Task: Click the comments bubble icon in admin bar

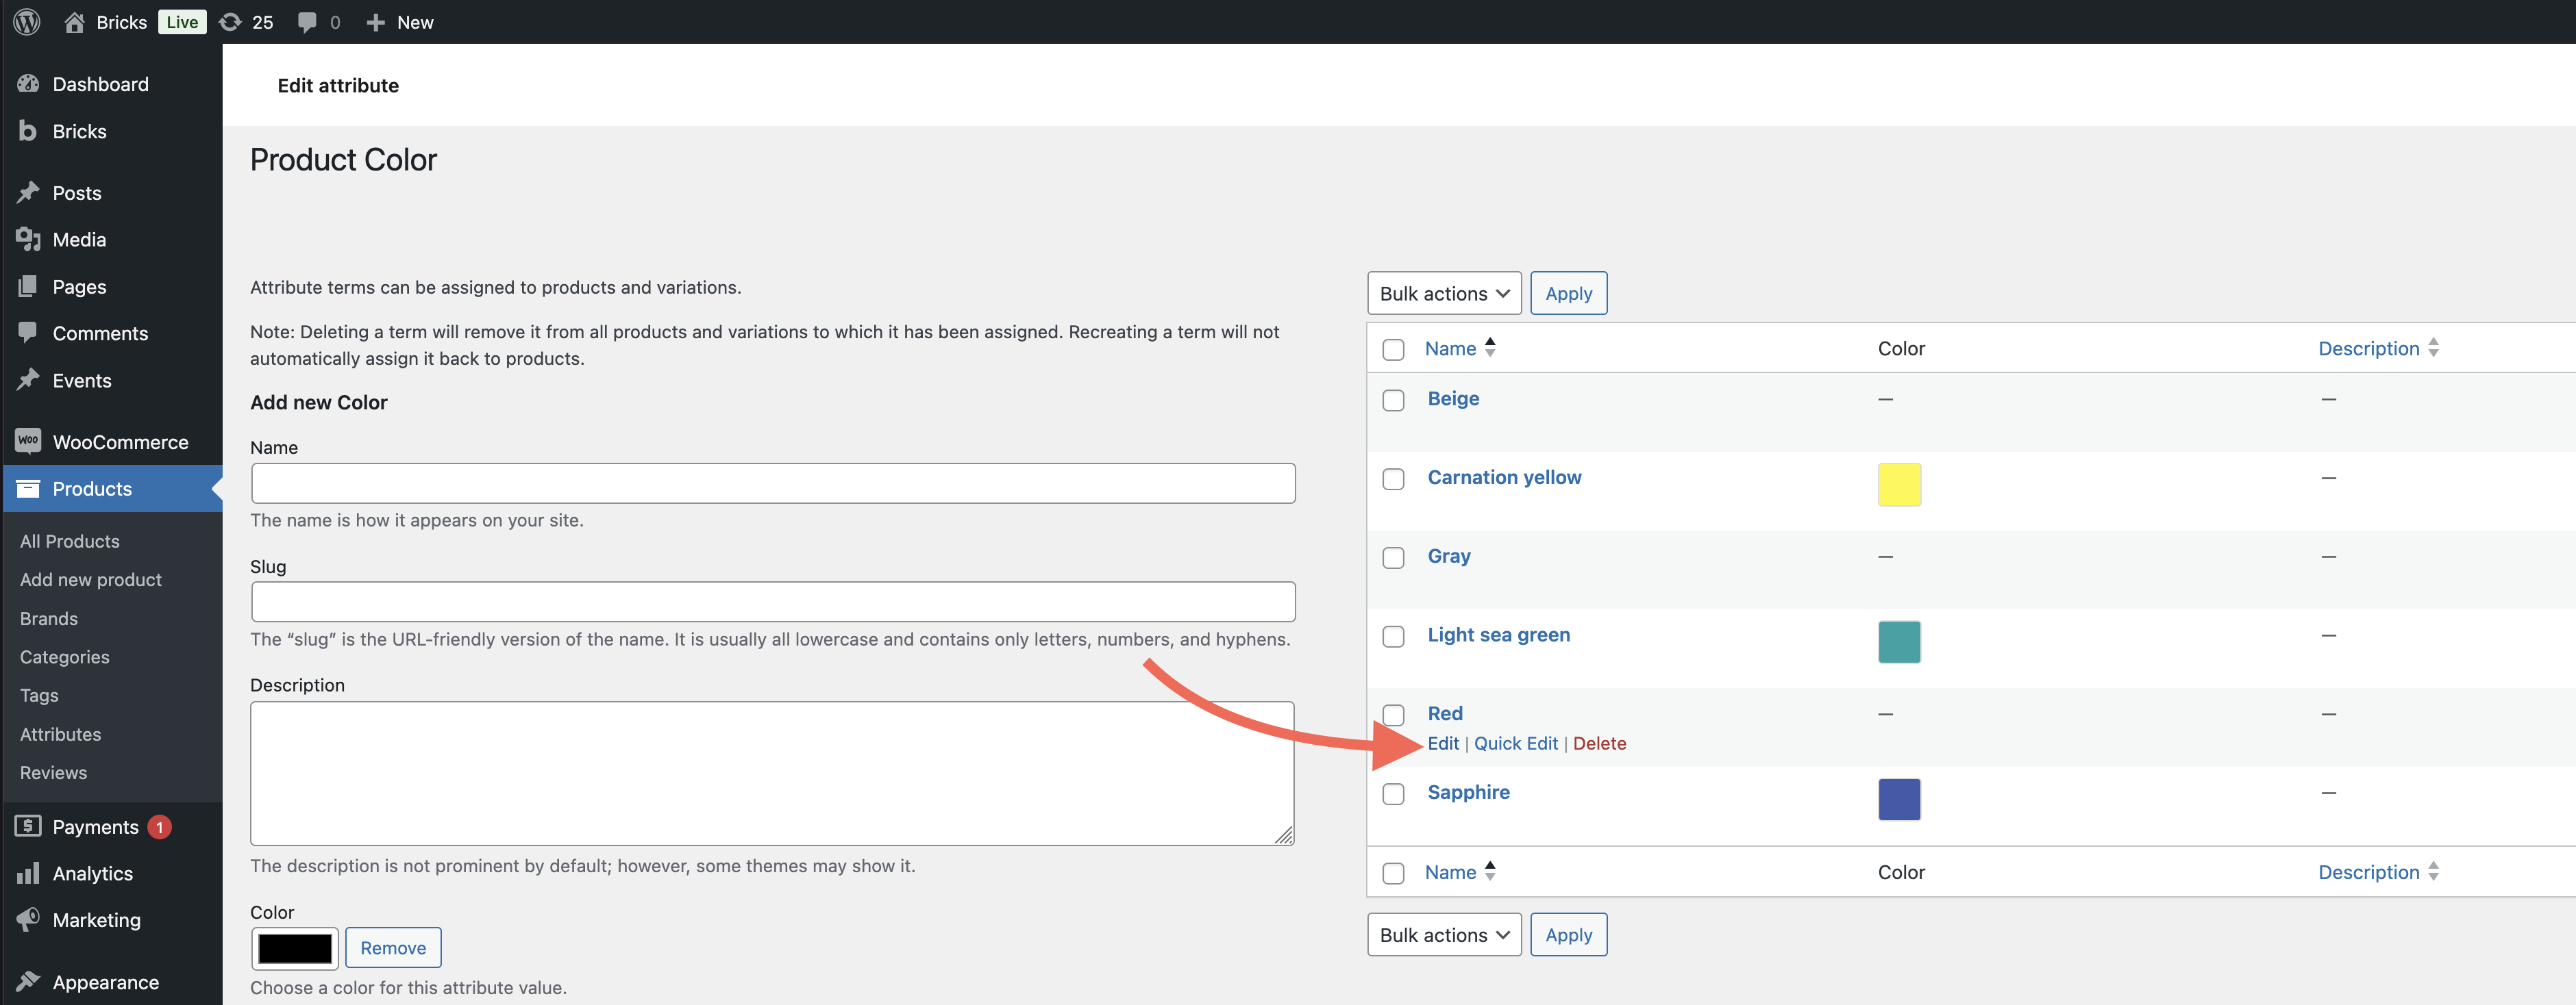Action: pos(308,22)
